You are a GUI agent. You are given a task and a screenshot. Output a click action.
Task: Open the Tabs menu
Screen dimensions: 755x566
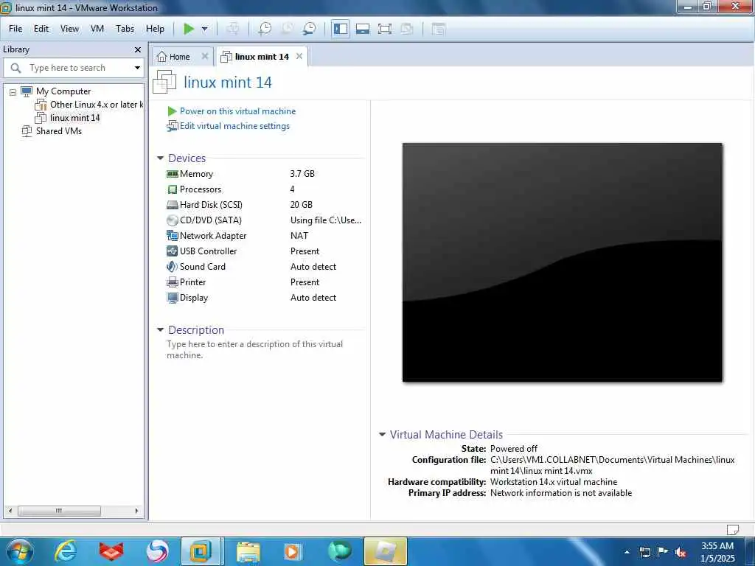(x=125, y=29)
